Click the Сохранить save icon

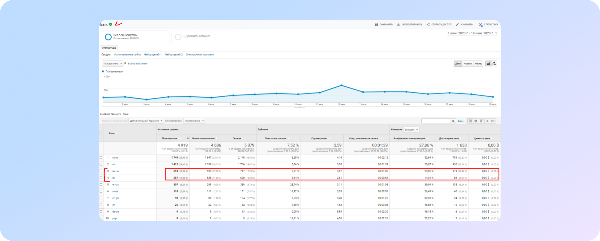(x=376, y=25)
